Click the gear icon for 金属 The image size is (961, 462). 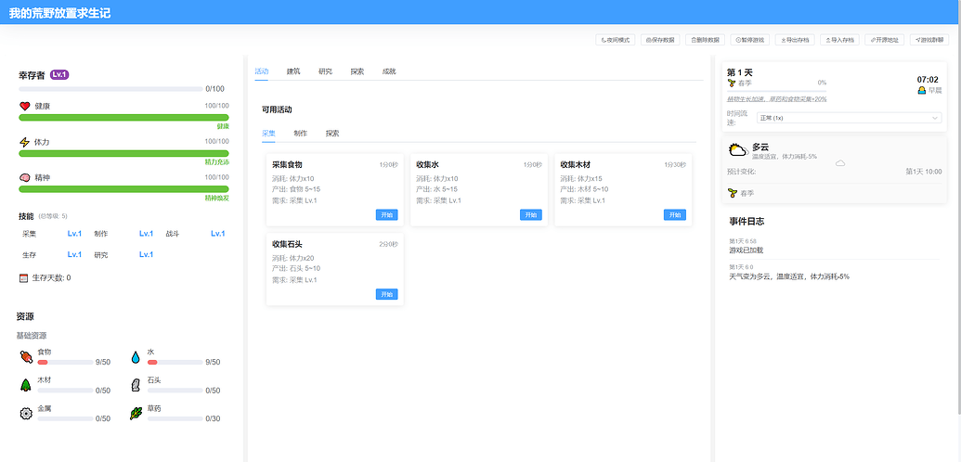point(26,414)
